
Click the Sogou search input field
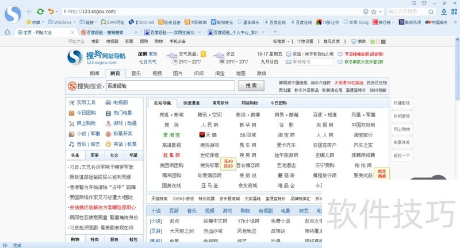[170, 86]
